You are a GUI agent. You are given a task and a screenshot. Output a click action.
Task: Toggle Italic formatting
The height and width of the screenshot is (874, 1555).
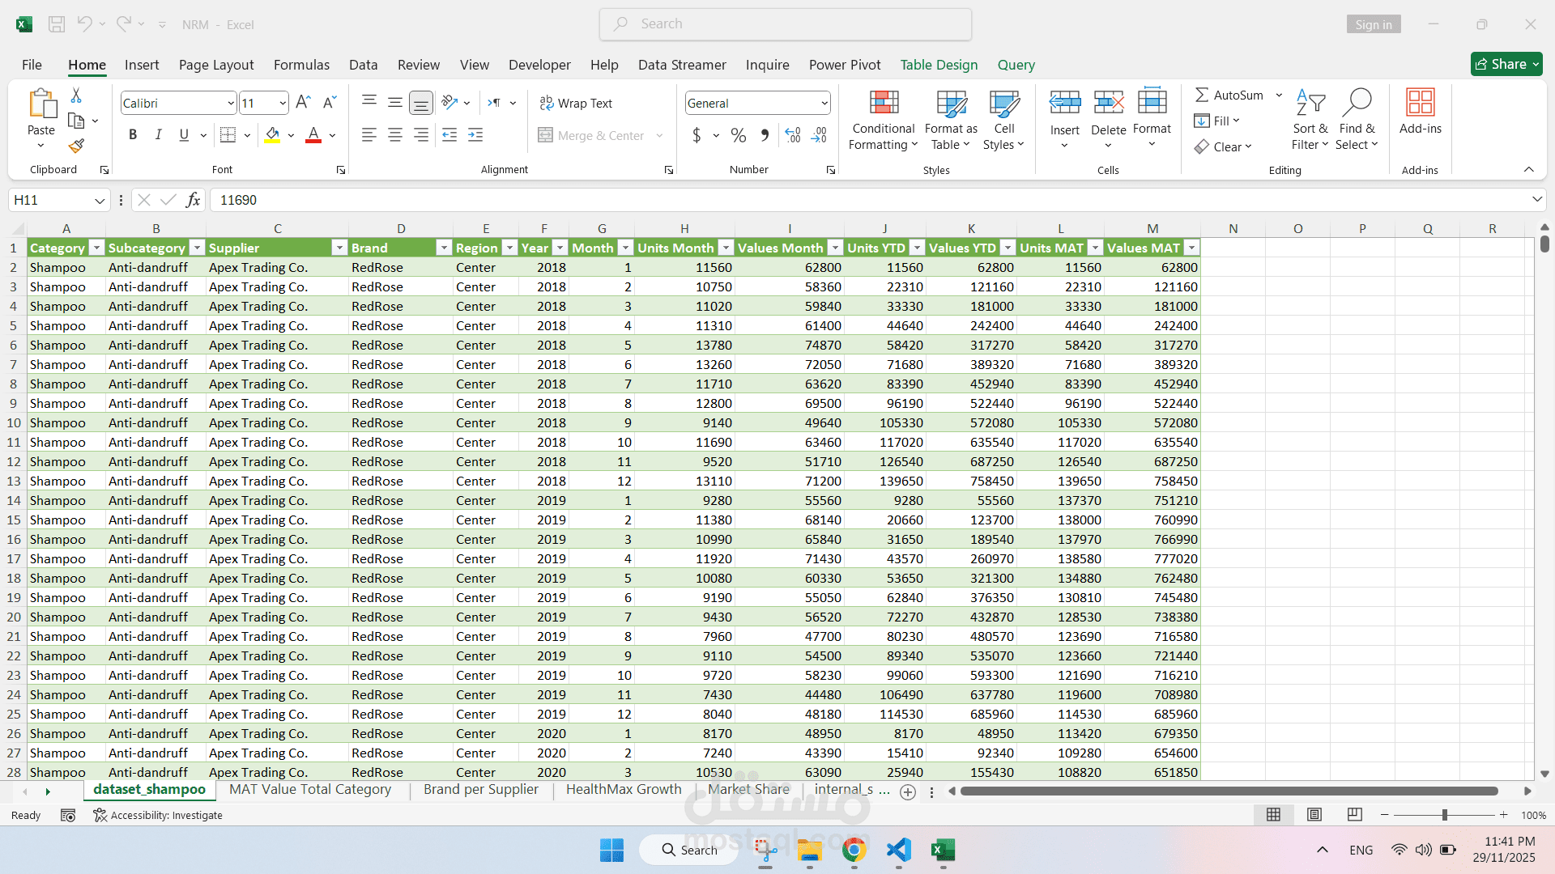159,135
